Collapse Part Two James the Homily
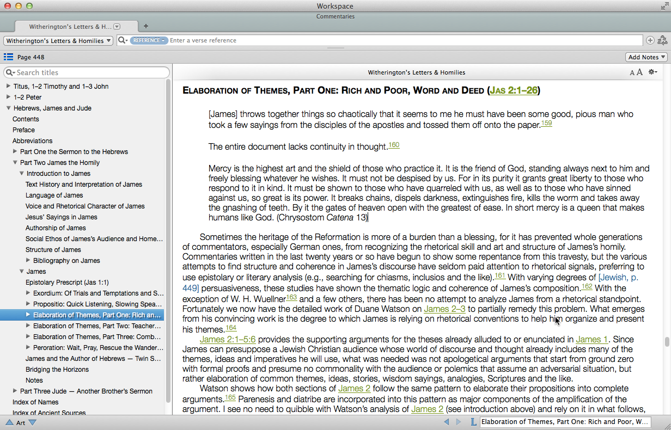 tap(15, 163)
